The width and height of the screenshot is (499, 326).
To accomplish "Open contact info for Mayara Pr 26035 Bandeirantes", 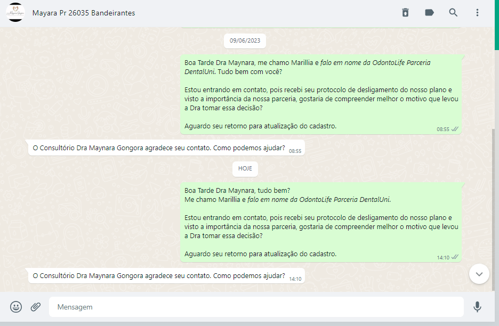I will point(84,13).
